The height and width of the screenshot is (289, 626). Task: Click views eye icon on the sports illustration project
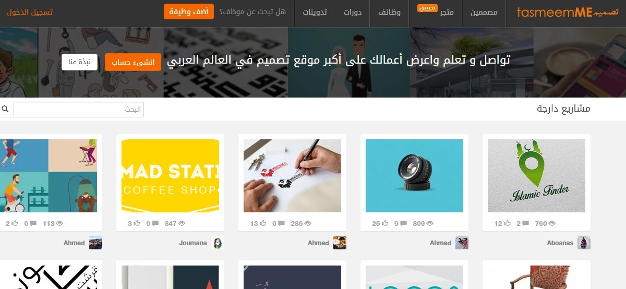click(59, 224)
